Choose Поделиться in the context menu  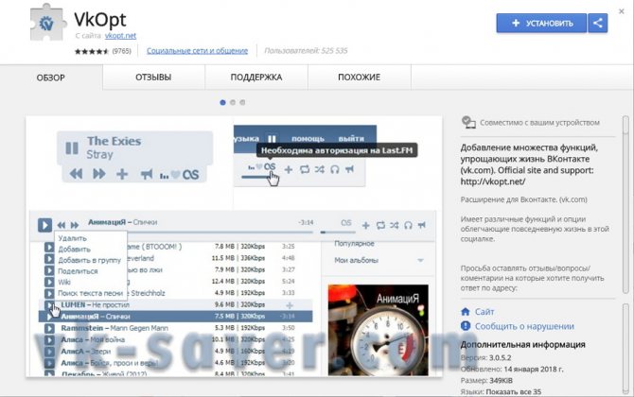tap(78, 271)
